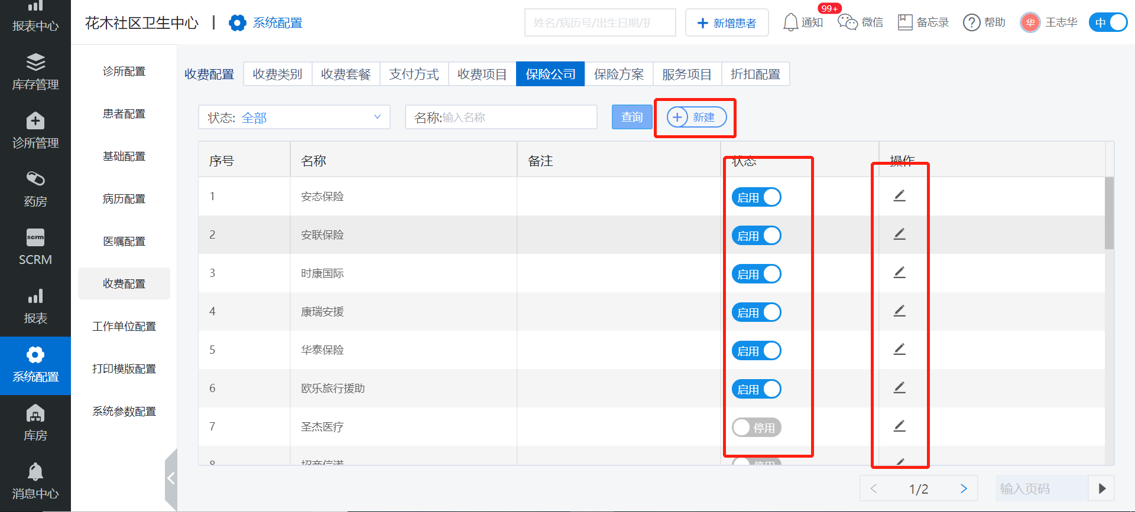Open 微信 messages icon

(x=860, y=22)
